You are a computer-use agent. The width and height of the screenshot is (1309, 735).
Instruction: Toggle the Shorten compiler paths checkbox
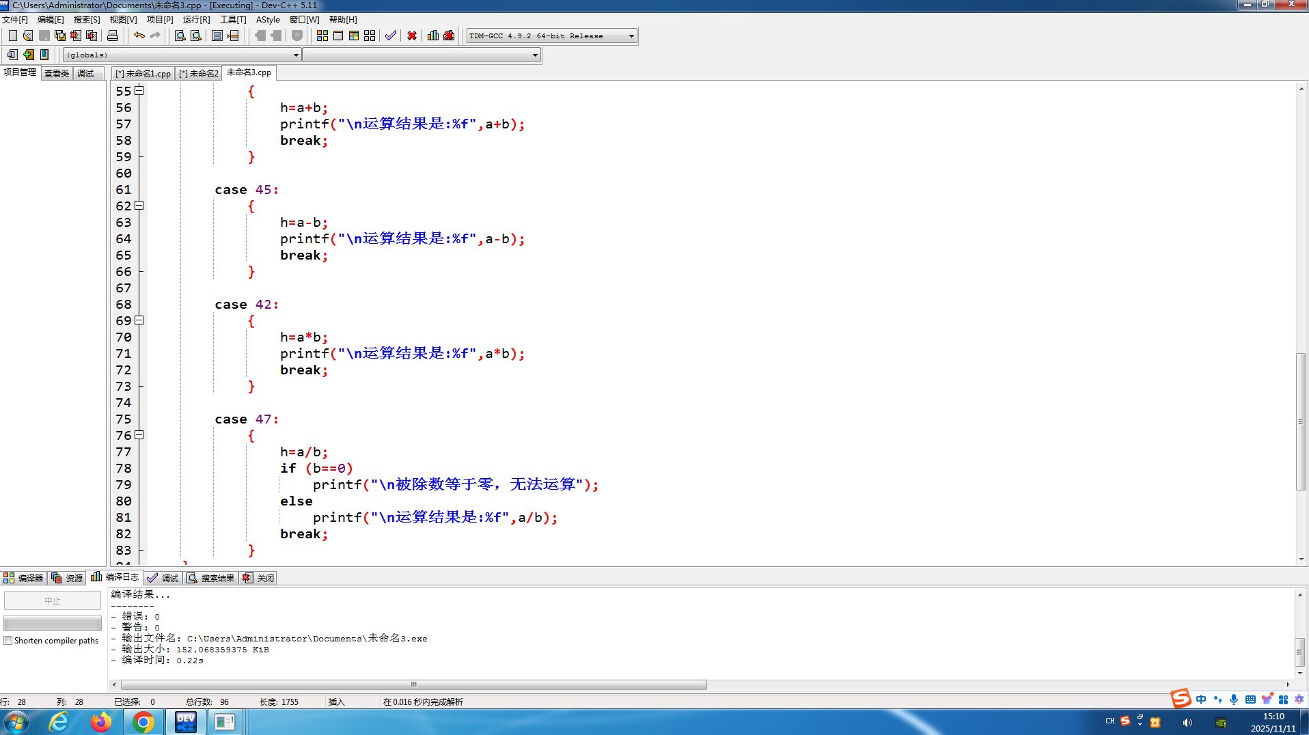pyautogui.click(x=8, y=641)
